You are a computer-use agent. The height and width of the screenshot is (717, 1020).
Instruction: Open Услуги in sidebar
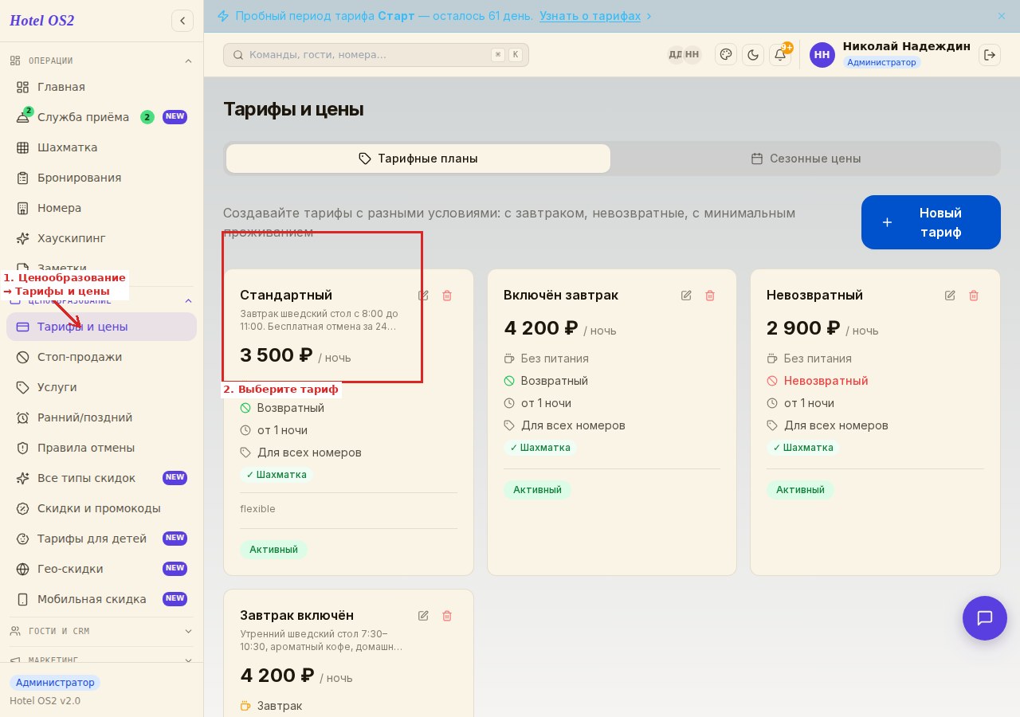pos(101,387)
